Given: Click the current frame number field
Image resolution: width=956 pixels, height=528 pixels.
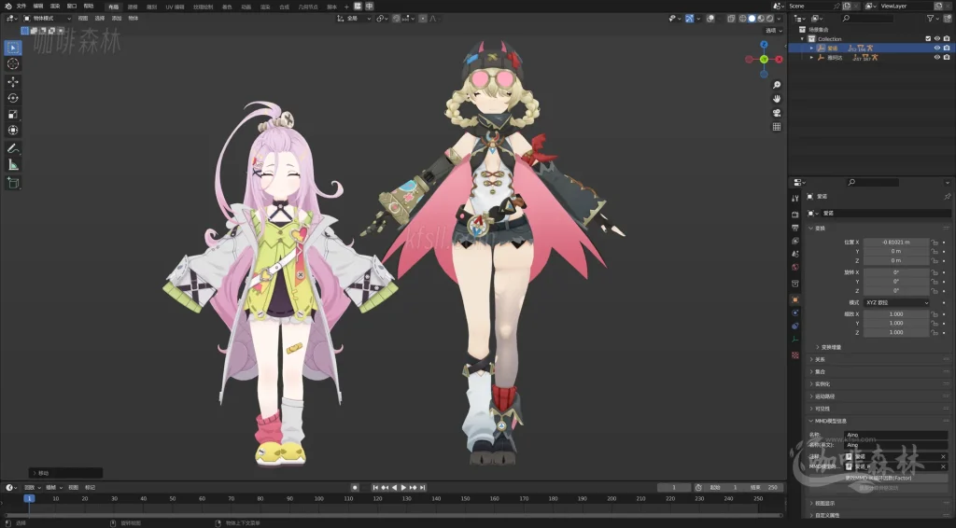Looking at the screenshot, I should [674, 488].
